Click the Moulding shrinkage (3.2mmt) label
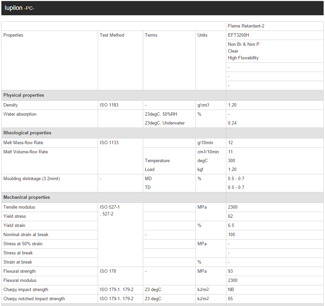325x306 pixels. pyautogui.click(x=32, y=178)
